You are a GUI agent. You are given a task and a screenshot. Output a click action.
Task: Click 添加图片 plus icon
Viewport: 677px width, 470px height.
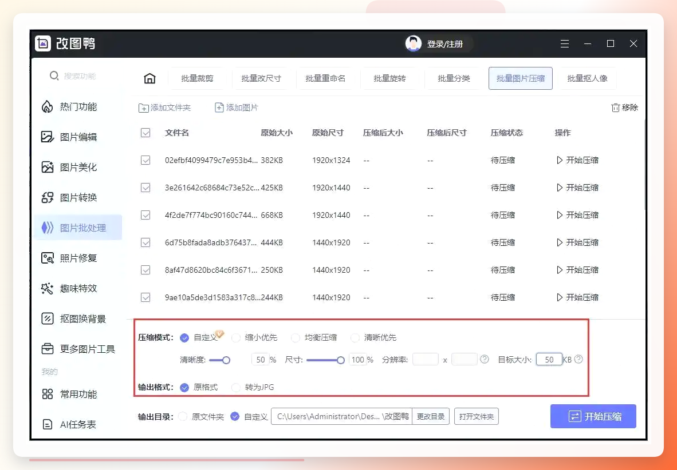tap(219, 107)
